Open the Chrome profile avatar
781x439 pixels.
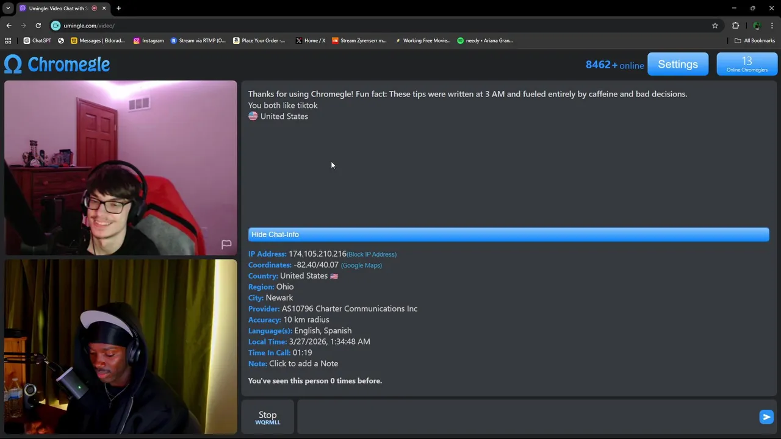pyautogui.click(x=757, y=26)
